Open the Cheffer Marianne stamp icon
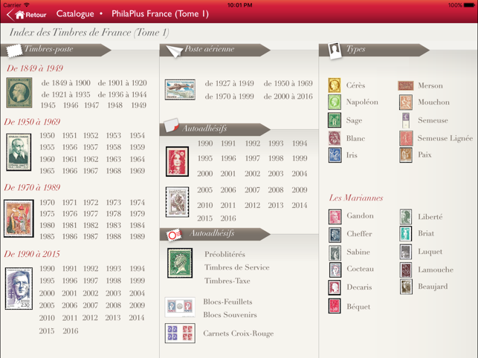 335,235
